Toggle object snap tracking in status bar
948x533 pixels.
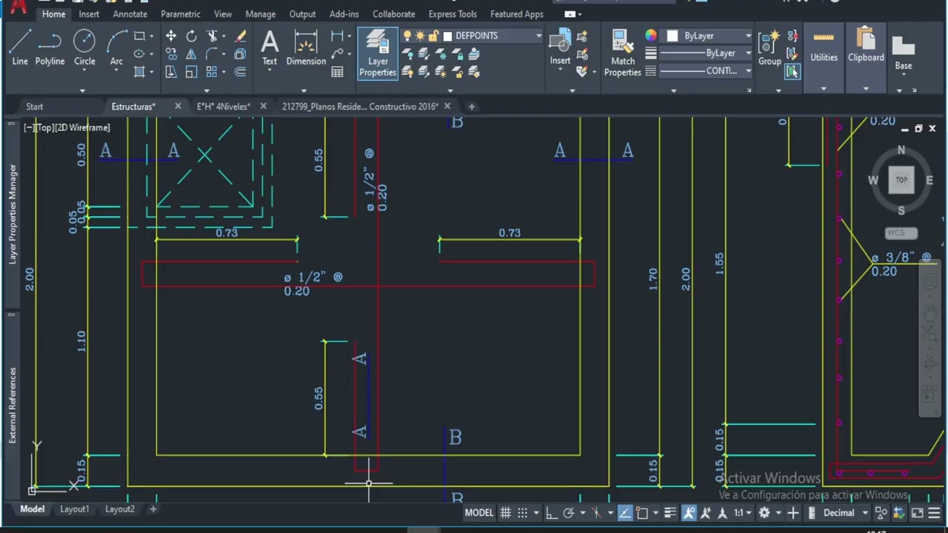tap(625, 513)
